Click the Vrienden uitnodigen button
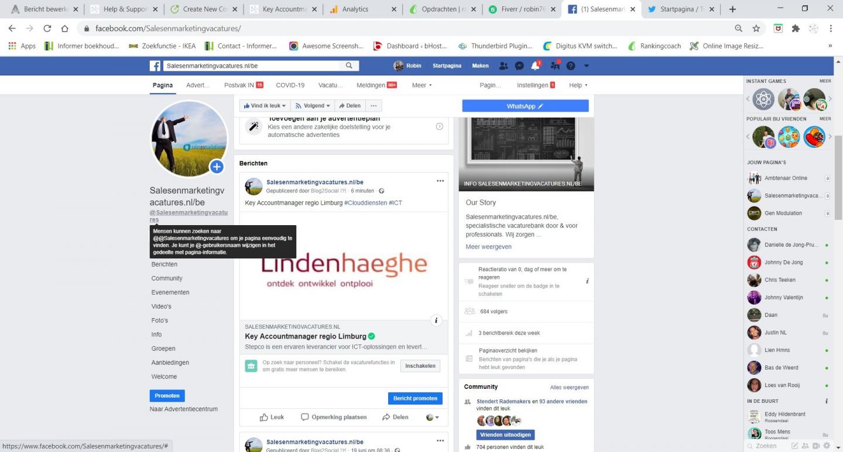843x452 pixels. tap(505, 435)
